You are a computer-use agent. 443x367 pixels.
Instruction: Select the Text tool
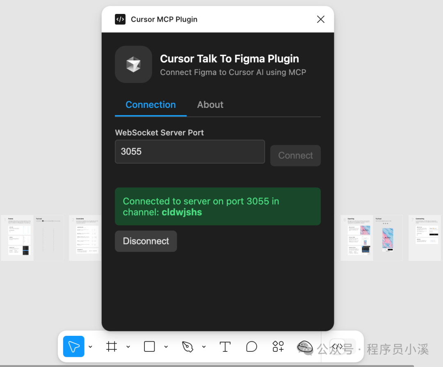225,346
